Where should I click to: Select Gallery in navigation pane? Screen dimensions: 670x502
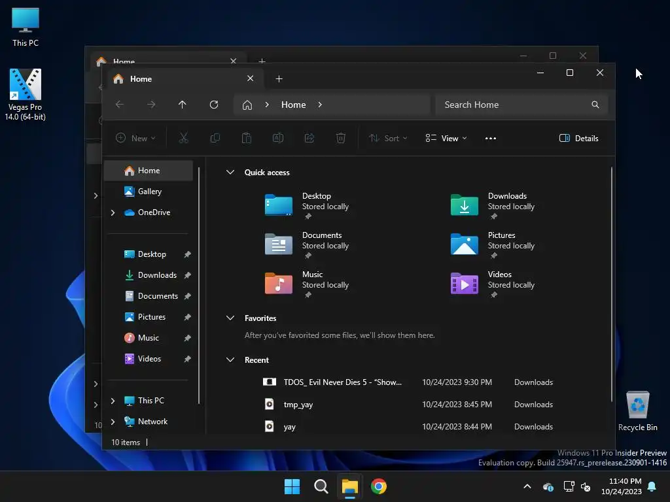click(149, 192)
